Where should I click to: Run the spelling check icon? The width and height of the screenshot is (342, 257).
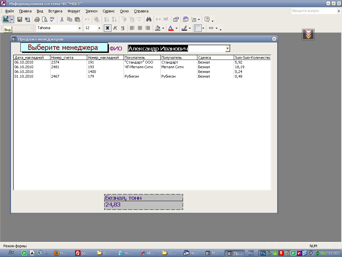tap(52, 19)
